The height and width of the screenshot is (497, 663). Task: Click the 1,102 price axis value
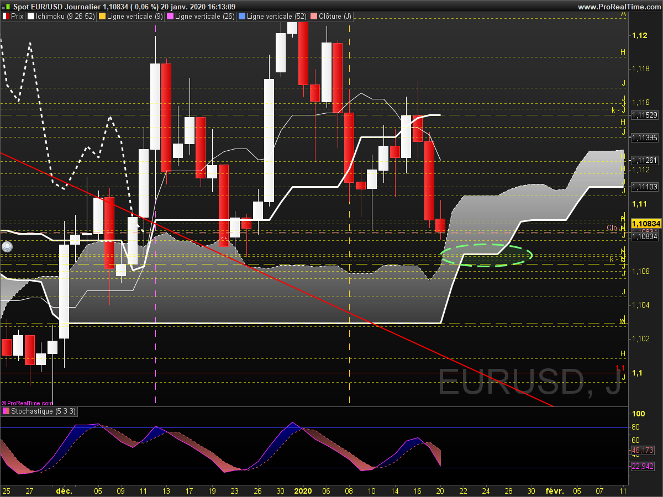(641, 339)
